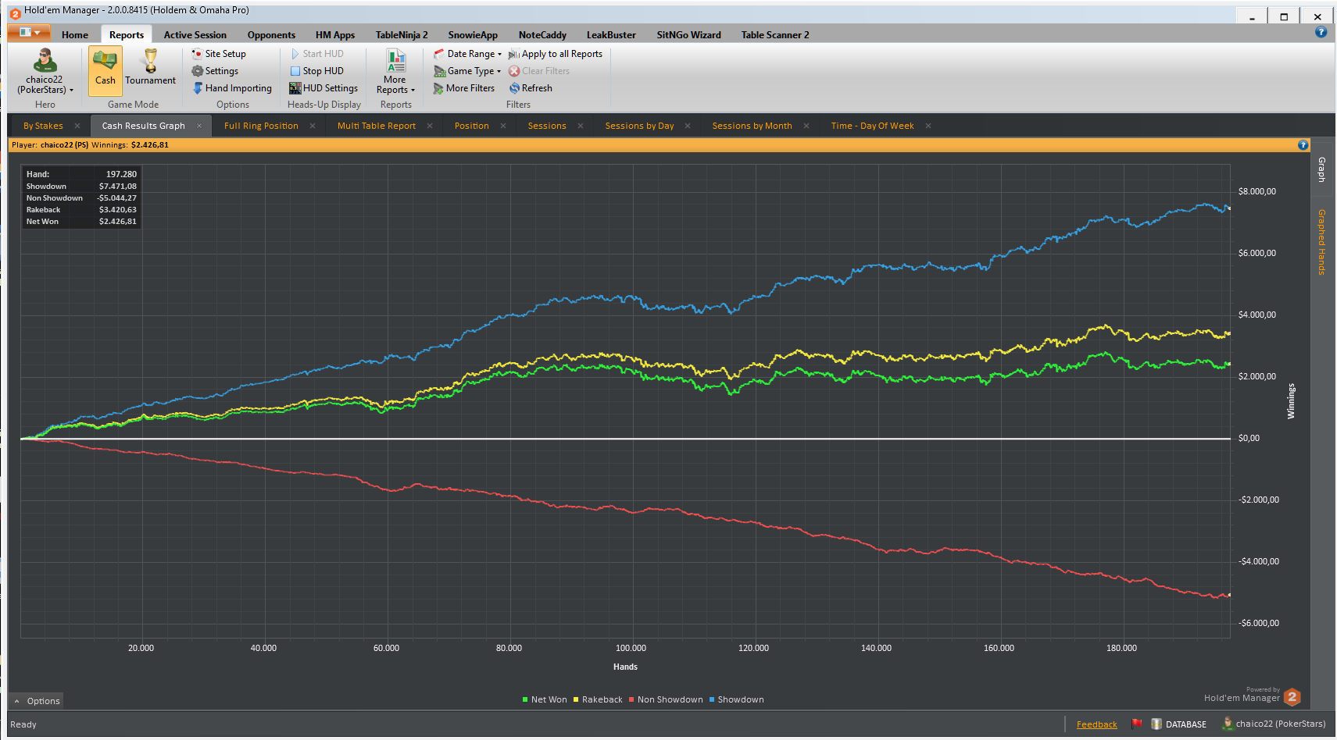The height and width of the screenshot is (740, 1337).
Task: Select the Graphed Hands side tab
Action: (1321, 242)
